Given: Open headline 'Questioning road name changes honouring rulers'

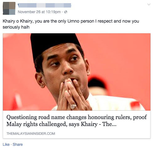Looking at the screenshot, I should click(x=77, y=120).
